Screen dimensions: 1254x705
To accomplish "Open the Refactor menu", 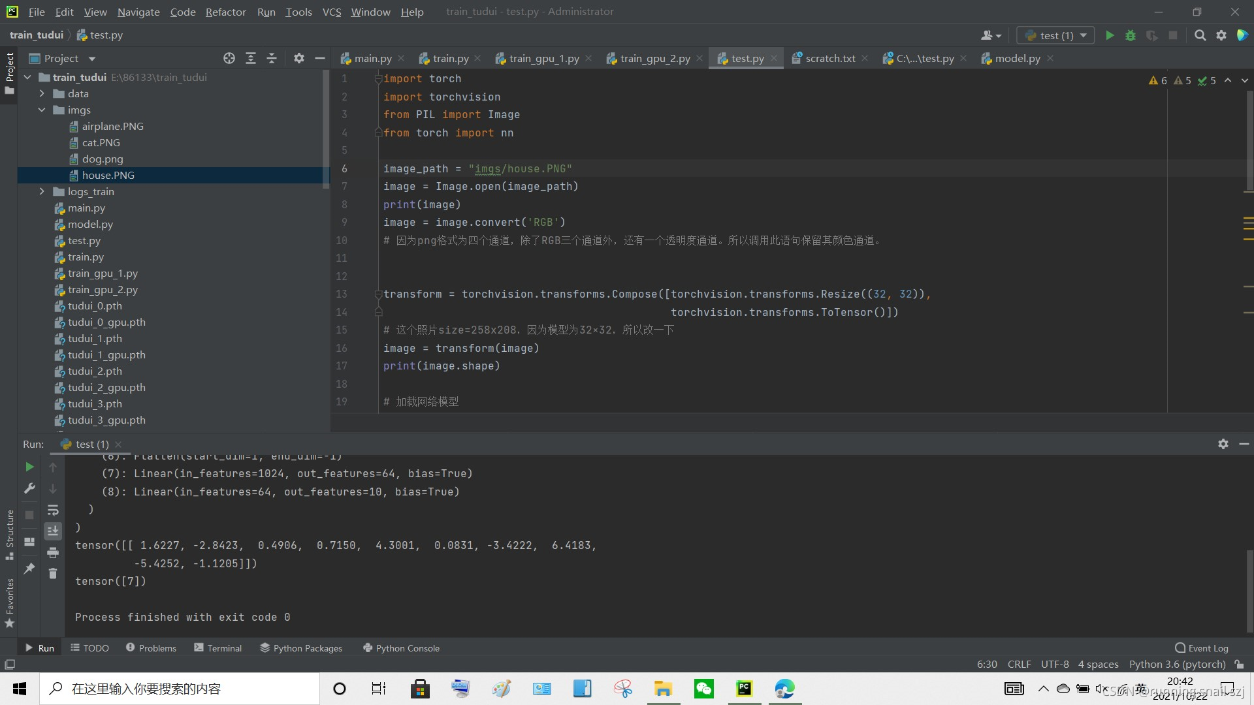I will [x=225, y=12].
